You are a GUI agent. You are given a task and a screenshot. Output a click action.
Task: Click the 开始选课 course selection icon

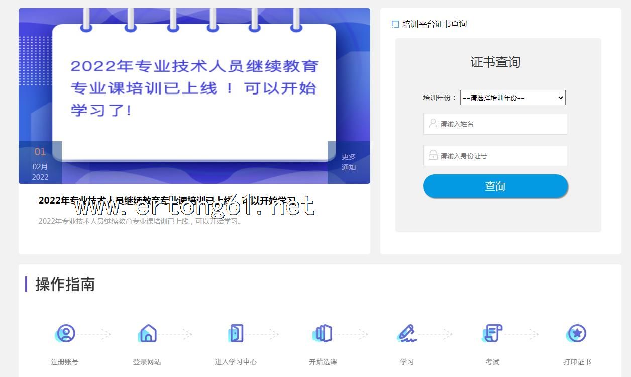[x=323, y=333]
